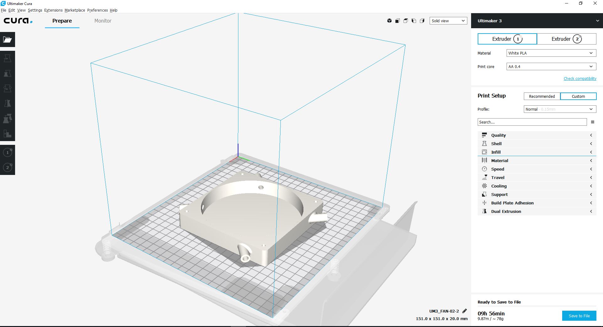Open file using the folder icon
603x327 pixels.
pyautogui.click(x=8, y=40)
